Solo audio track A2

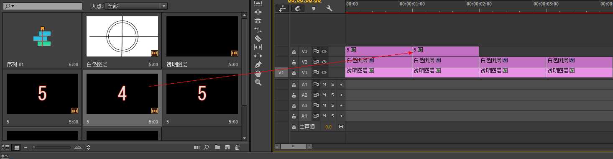(332, 95)
